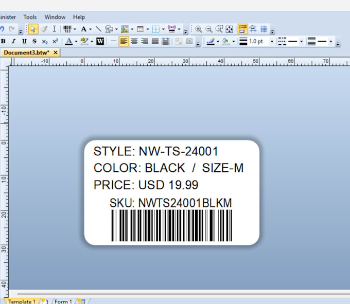Select the barcode object on label
The width and height of the screenshot is (350, 304).
171,225
